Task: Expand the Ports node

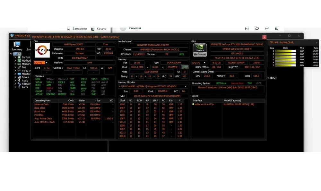Action: point(15,87)
